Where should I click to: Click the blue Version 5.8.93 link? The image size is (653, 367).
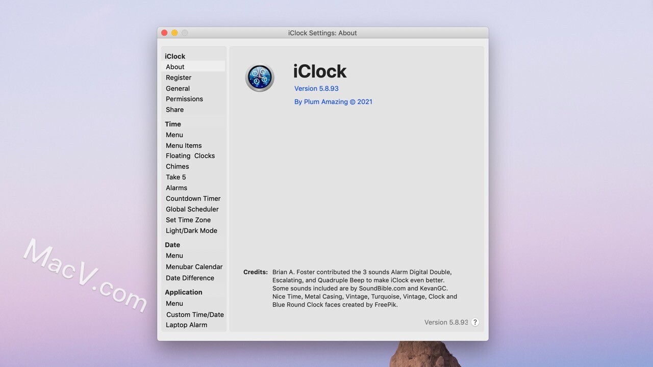coord(316,89)
